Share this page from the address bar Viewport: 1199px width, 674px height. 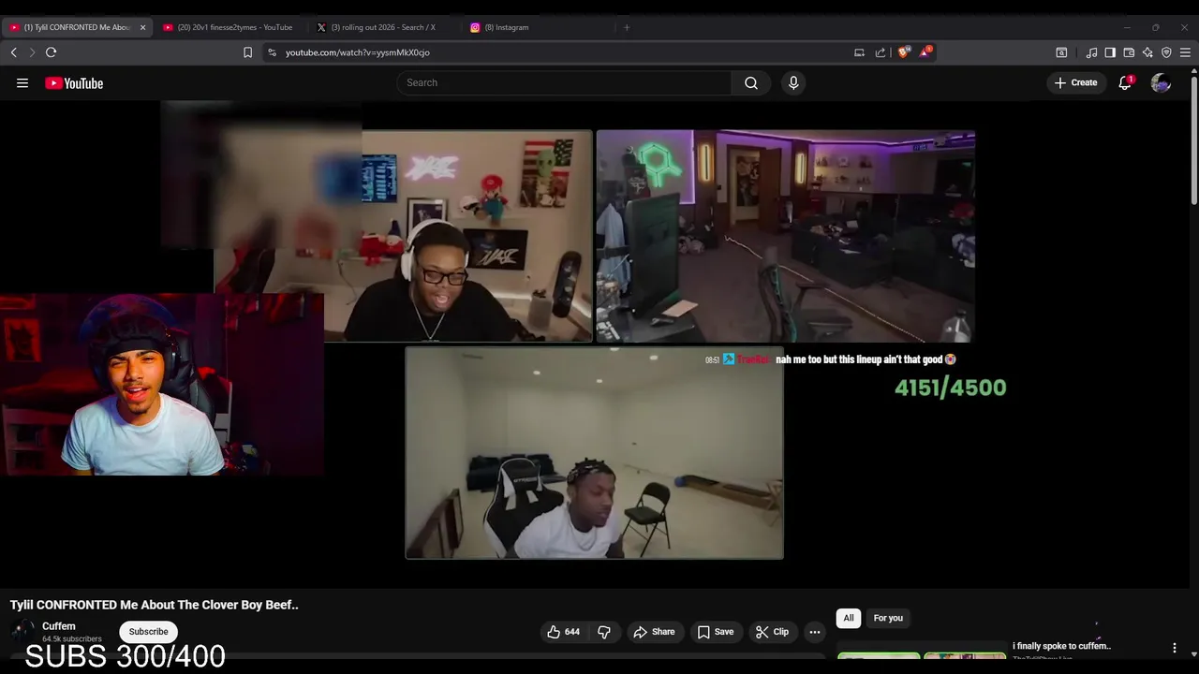coord(881,52)
